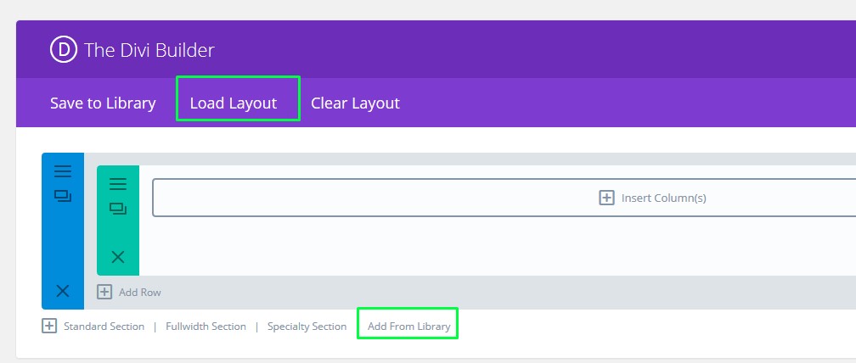Viewport: 856px width, 363px height.
Task: Click the Divi logo icon
Action: click(x=64, y=50)
